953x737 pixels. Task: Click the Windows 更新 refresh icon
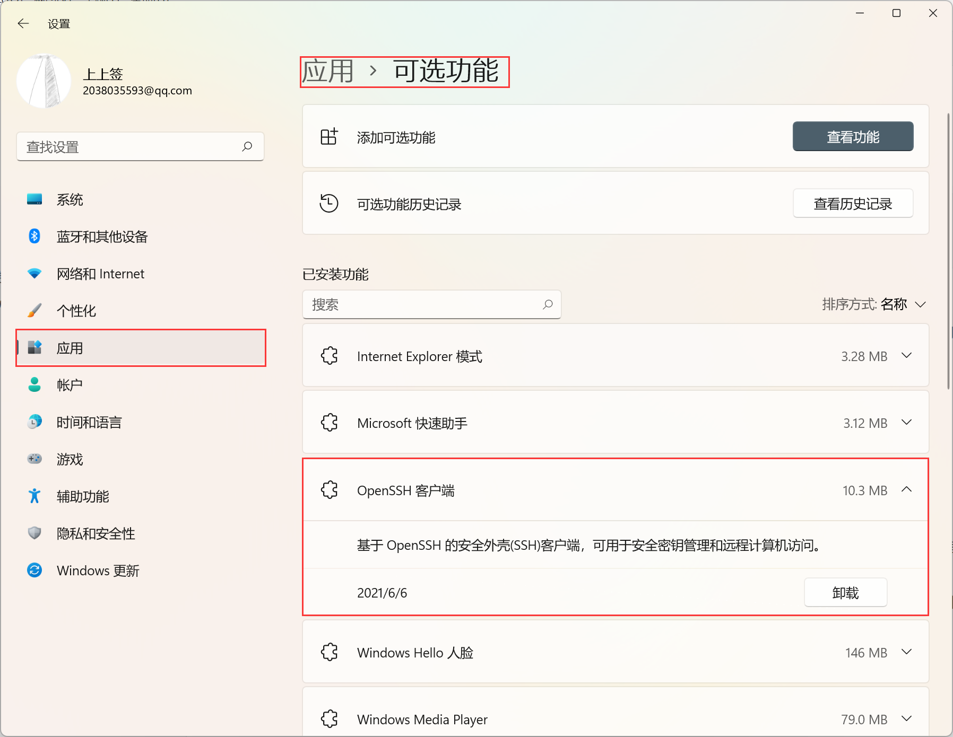click(34, 571)
